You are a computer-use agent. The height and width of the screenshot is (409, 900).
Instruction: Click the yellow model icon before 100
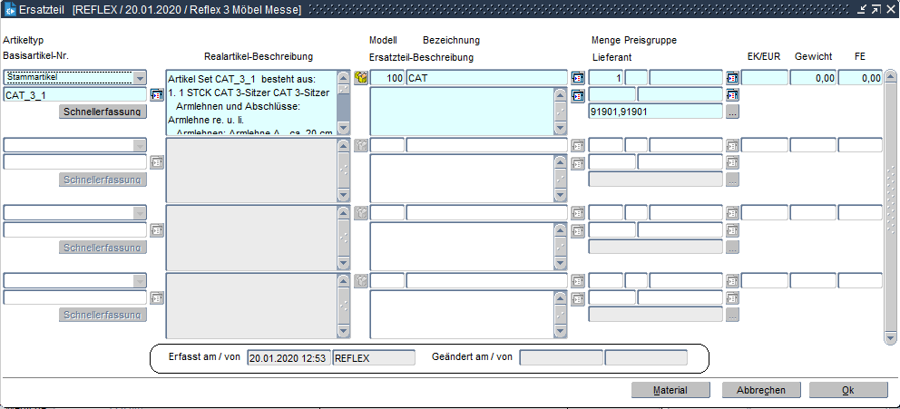(360, 78)
